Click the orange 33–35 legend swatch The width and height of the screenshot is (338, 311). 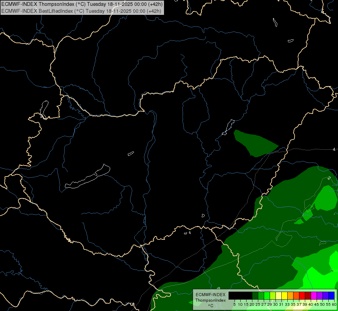[290, 295]
